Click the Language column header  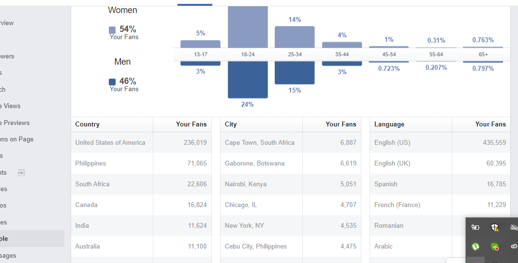[x=389, y=124]
